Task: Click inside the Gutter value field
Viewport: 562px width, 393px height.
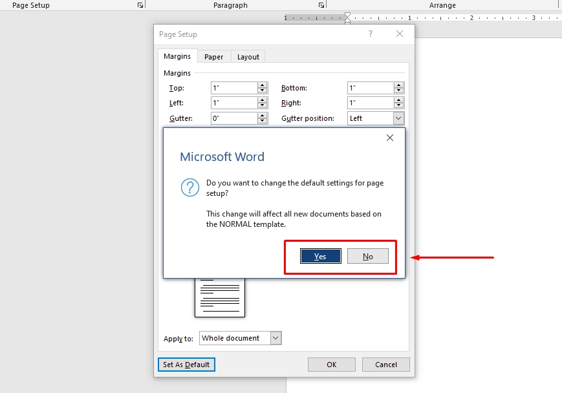Action: tap(233, 118)
